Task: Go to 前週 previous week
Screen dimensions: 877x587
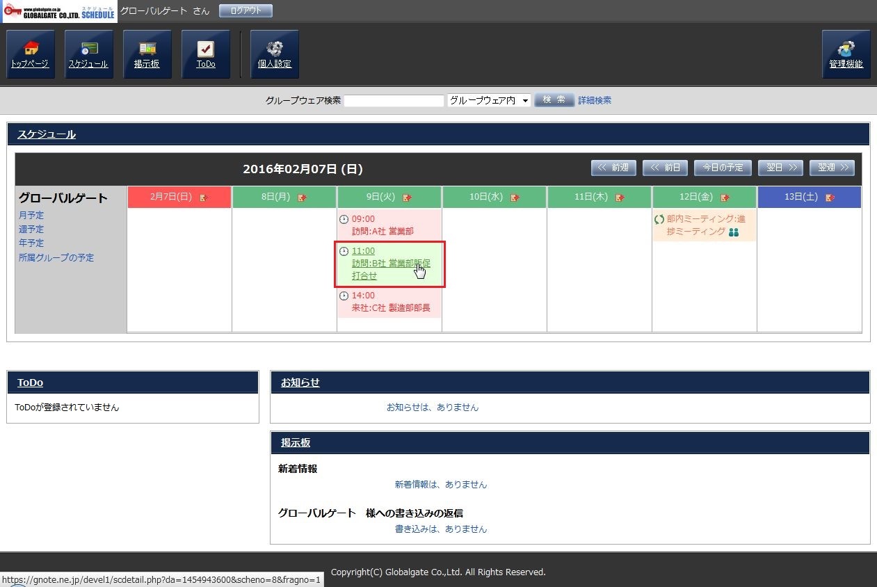Action: 613,168
